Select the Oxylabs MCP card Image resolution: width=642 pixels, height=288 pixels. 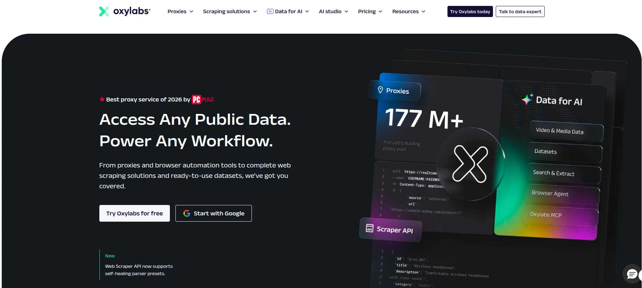pyautogui.click(x=561, y=215)
